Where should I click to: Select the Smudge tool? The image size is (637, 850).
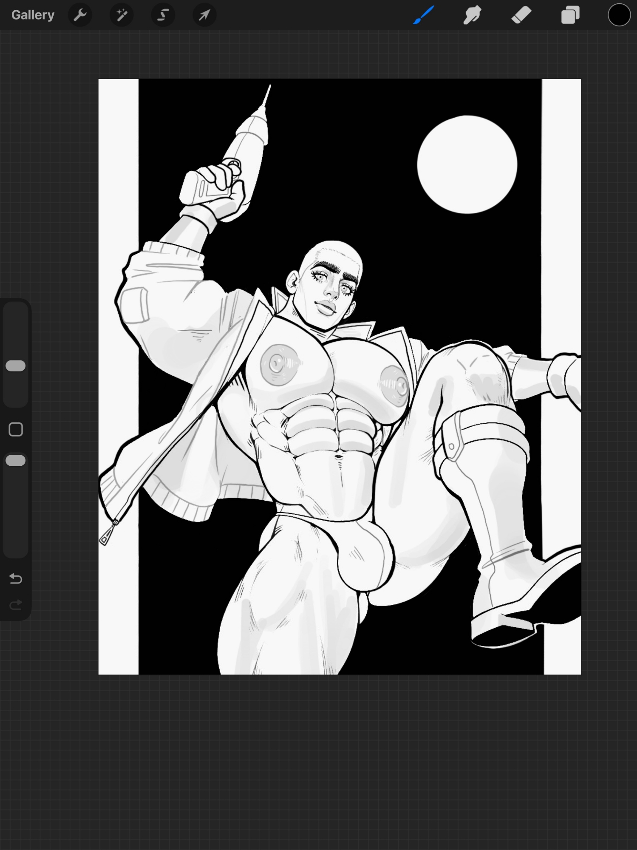coord(472,15)
